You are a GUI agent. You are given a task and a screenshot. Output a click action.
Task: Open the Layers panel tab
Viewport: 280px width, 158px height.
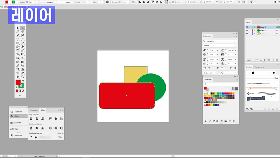248,22
